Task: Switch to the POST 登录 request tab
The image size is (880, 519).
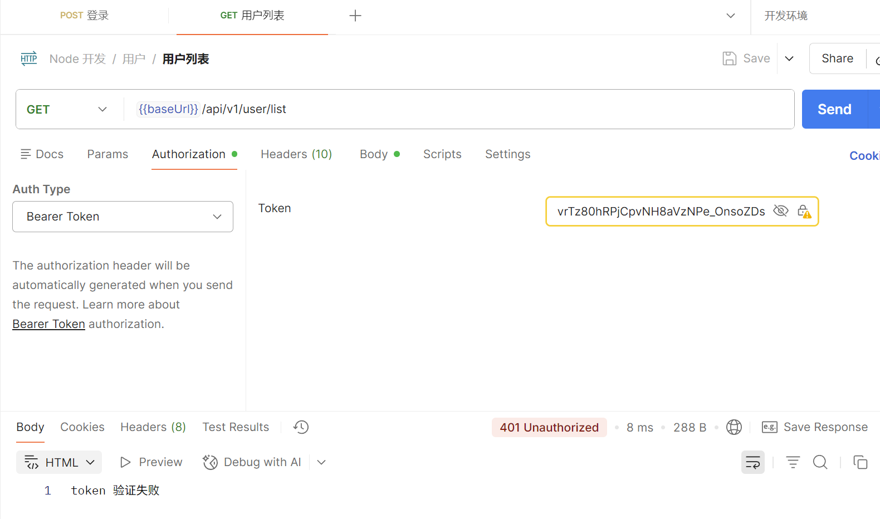Action: pos(85,16)
